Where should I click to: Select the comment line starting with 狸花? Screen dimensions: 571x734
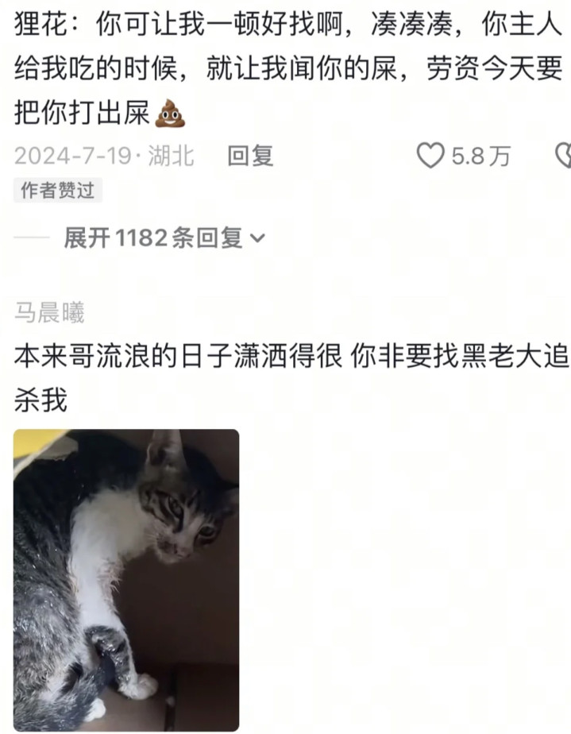(287, 25)
